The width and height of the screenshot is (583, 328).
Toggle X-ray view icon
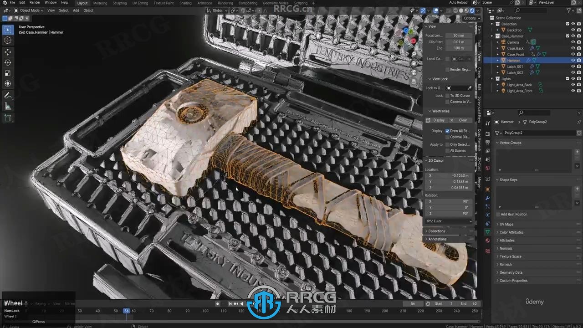tap(447, 10)
